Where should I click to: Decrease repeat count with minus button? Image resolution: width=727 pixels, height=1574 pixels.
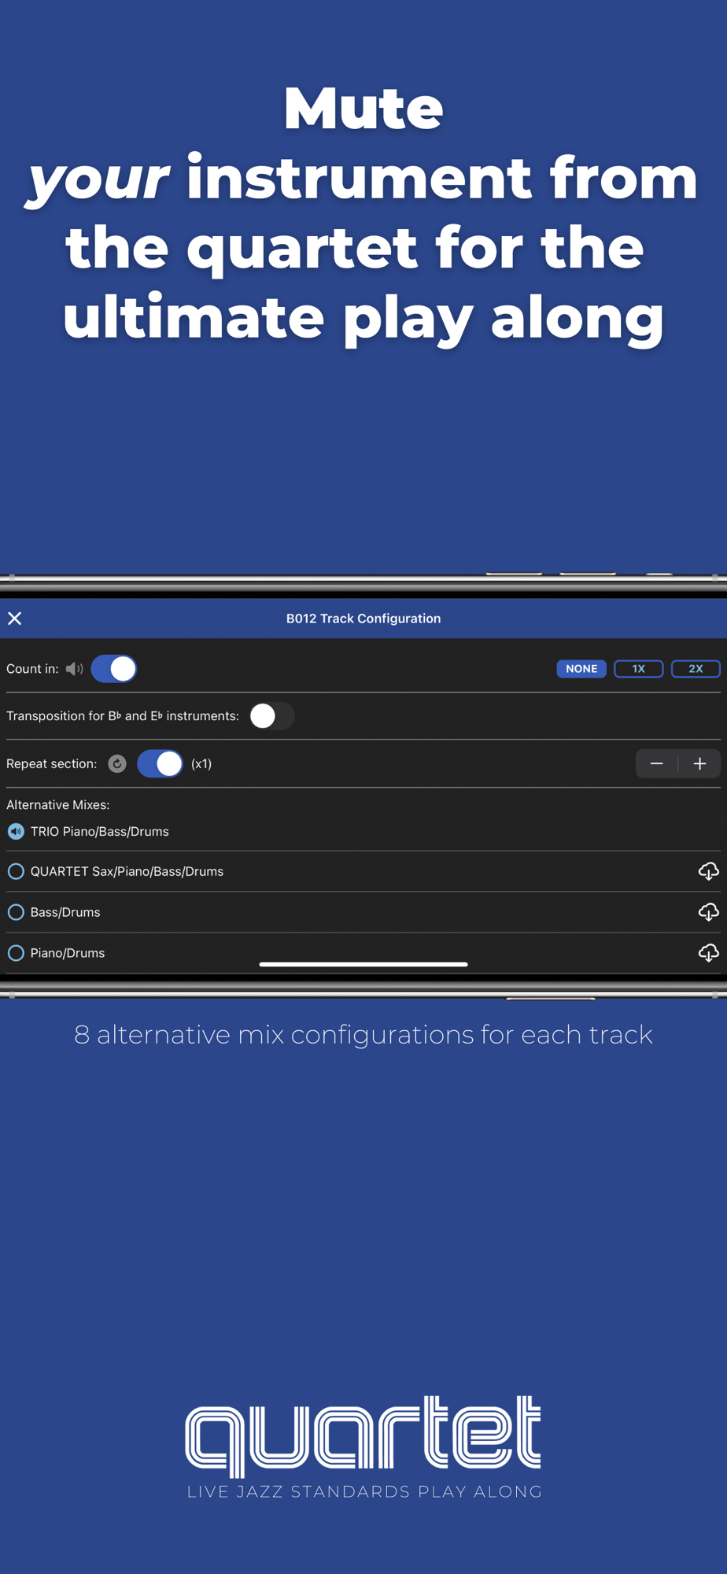coord(657,764)
